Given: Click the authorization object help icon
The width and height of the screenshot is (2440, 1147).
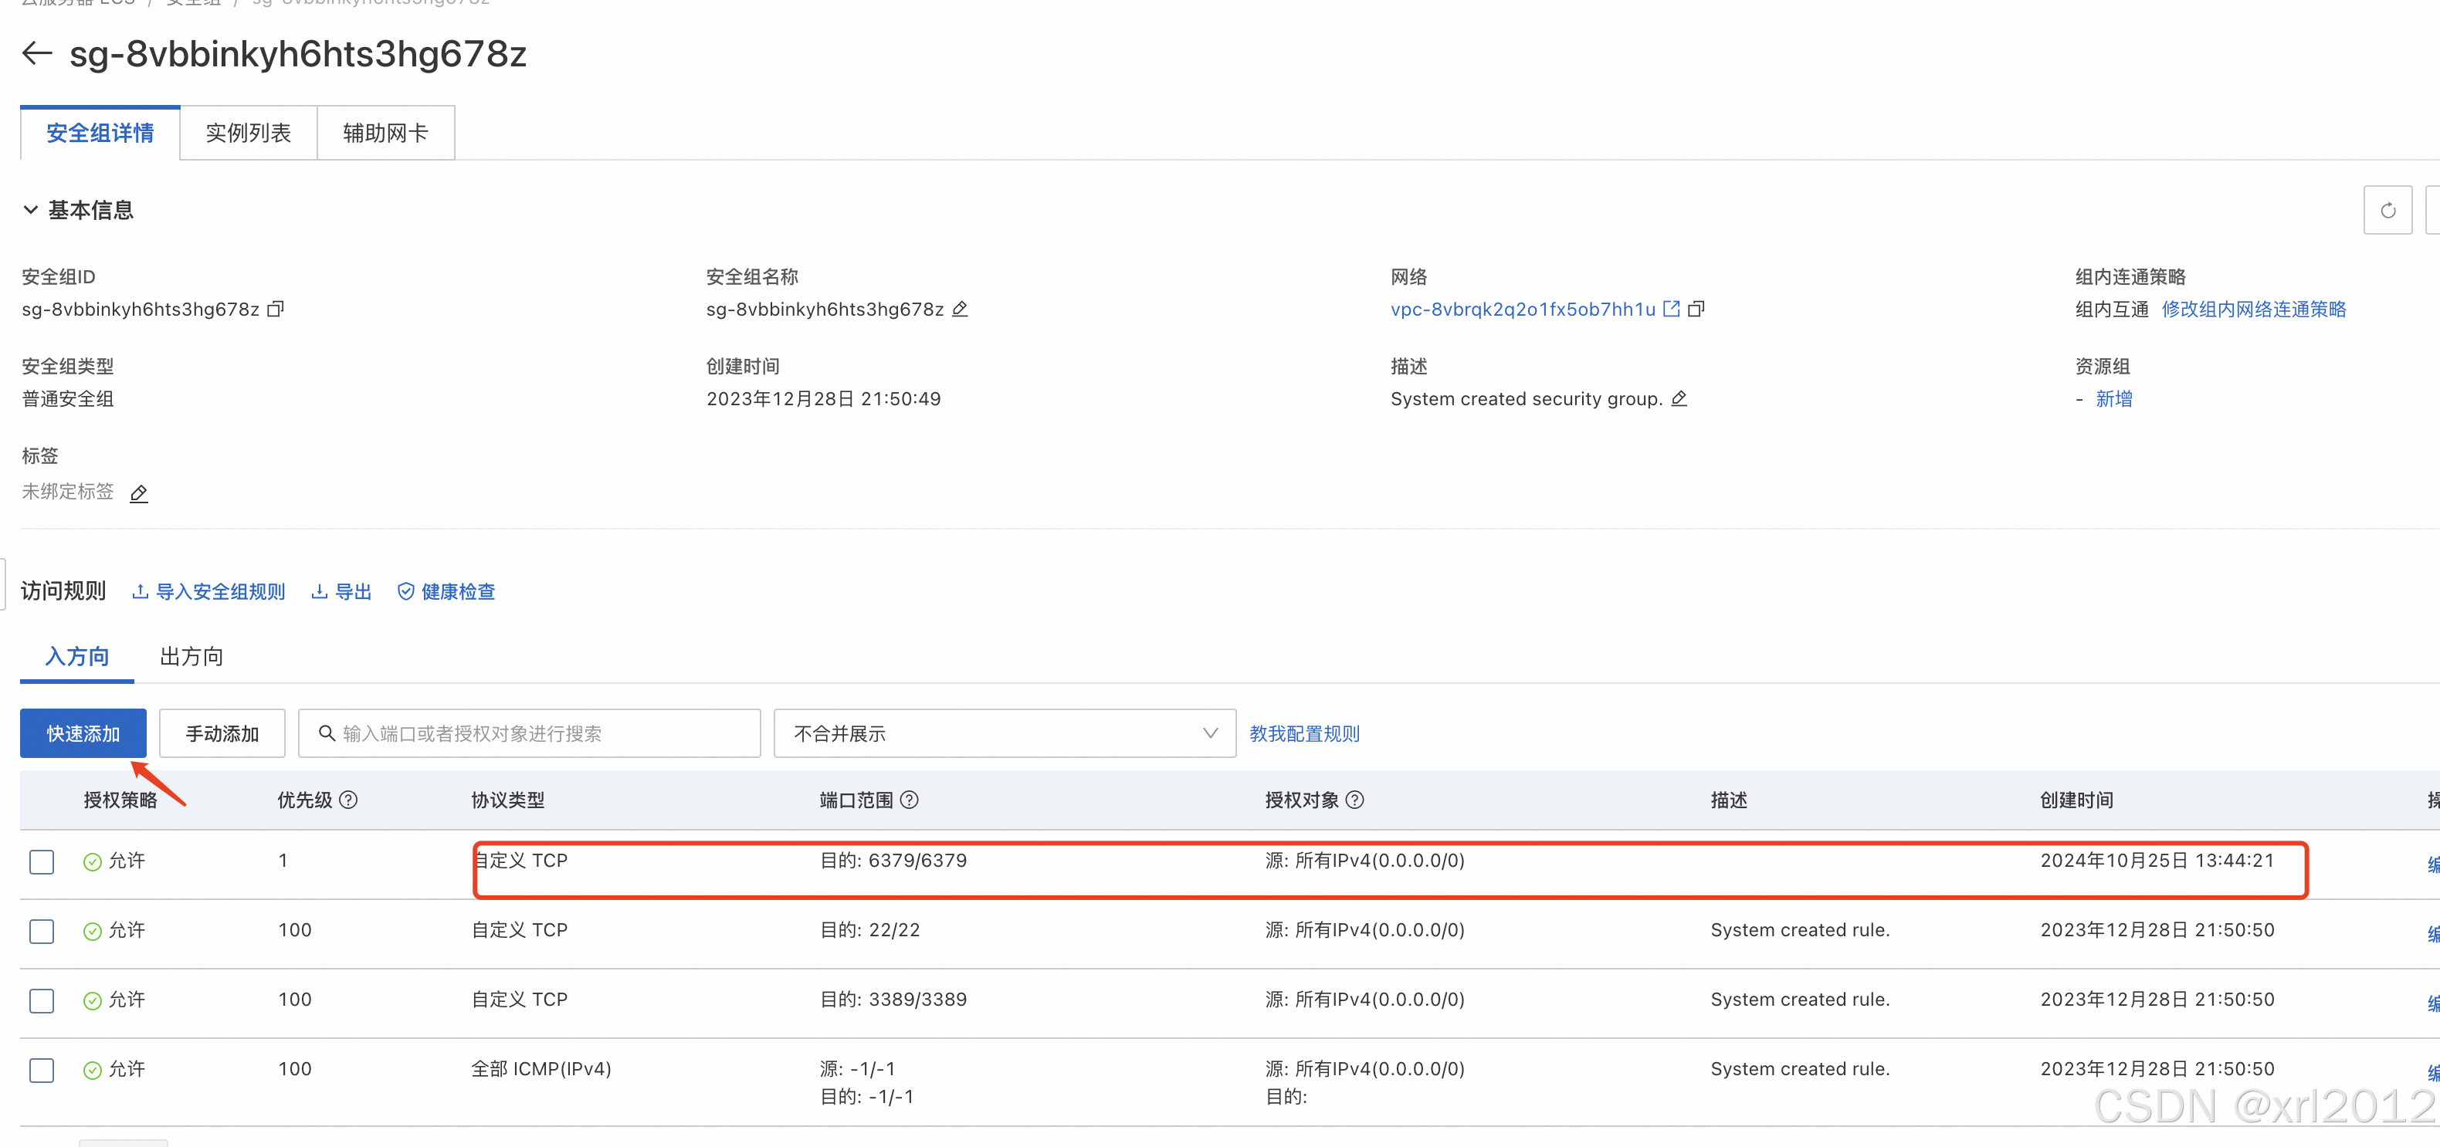Looking at the screenshot, I should (x=1355, y=800).
